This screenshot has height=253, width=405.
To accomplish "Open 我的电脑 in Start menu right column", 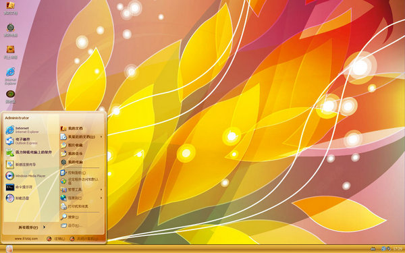I will coord(72,162).
